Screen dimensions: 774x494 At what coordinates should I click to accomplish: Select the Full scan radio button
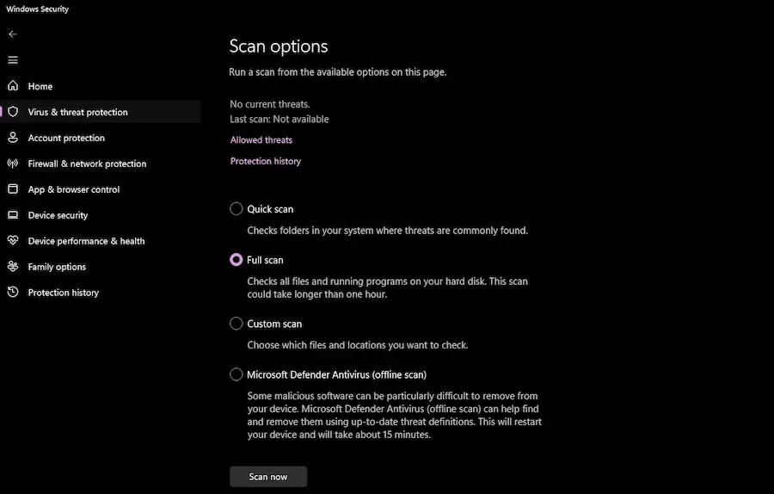pos(236,260)
